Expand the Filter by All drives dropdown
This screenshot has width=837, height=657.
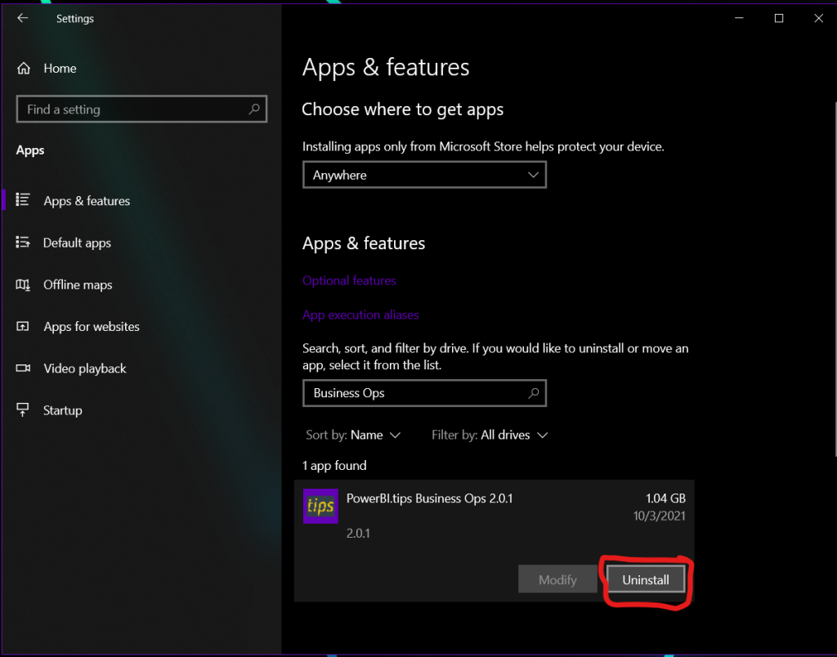click(x=490, y=435)
